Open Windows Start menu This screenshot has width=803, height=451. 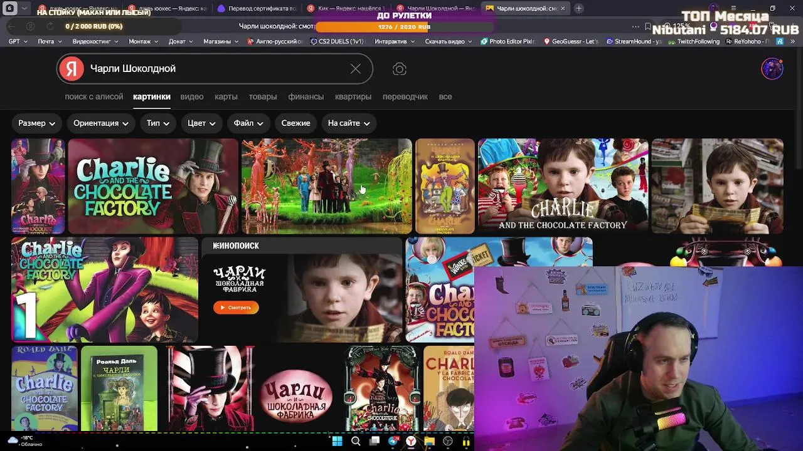[x=337, y=442]
